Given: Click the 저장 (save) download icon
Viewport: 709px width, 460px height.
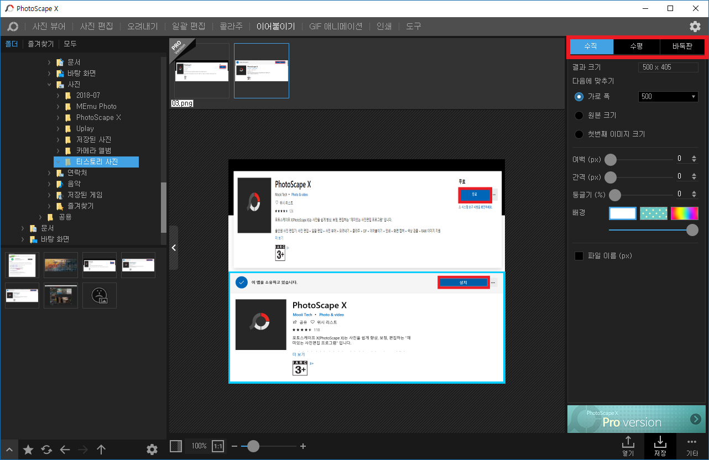Looking at the screenshot, I should coord(660,446).
